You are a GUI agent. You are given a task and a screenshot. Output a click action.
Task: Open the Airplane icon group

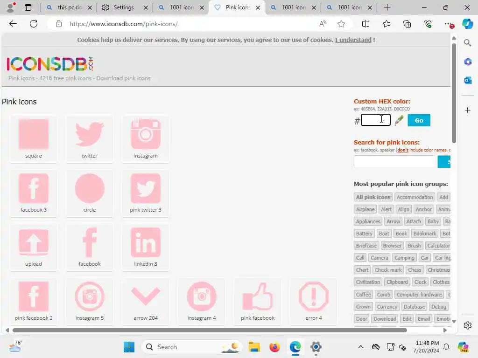click(365, 209)
